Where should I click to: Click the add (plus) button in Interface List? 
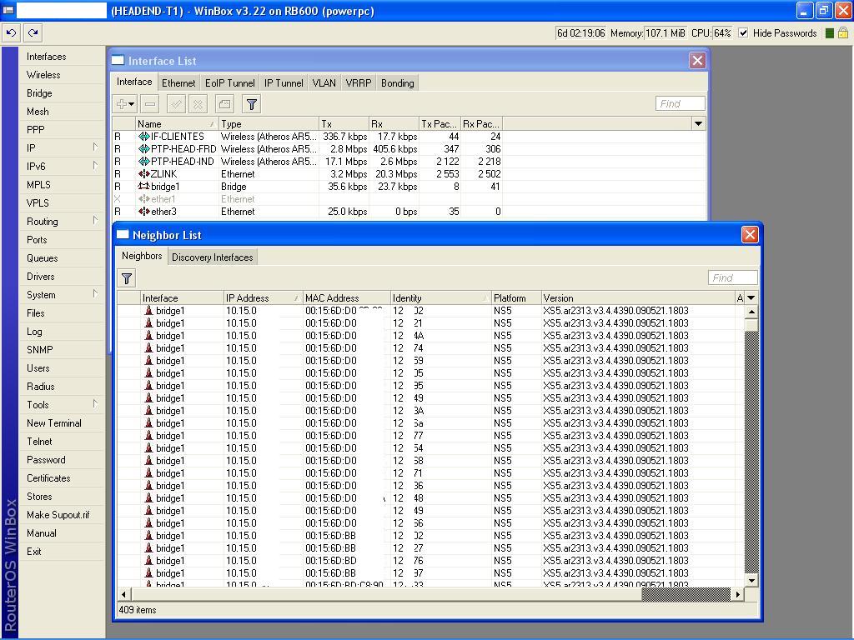tap(124, 104)
